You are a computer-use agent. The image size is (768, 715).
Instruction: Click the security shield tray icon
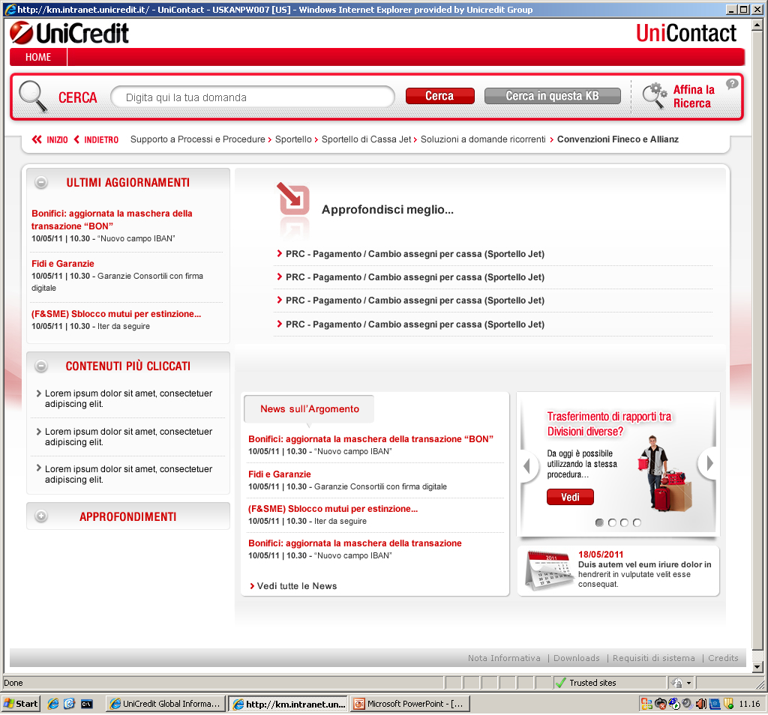tap(729, 704)
